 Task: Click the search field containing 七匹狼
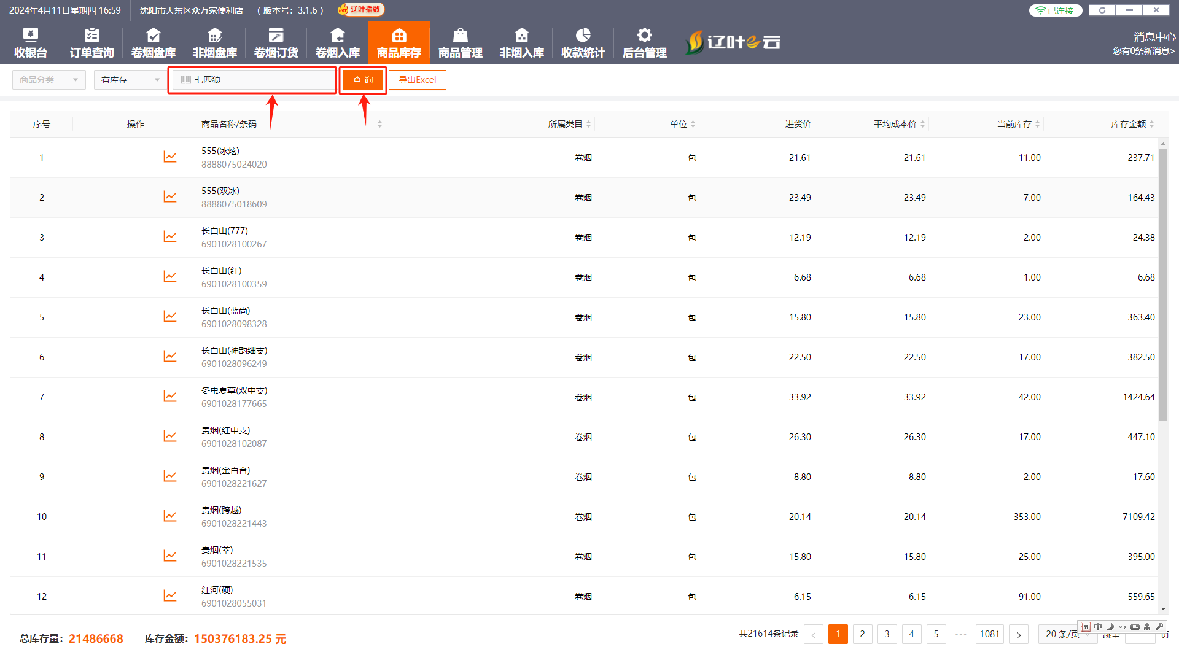(253, 80)
